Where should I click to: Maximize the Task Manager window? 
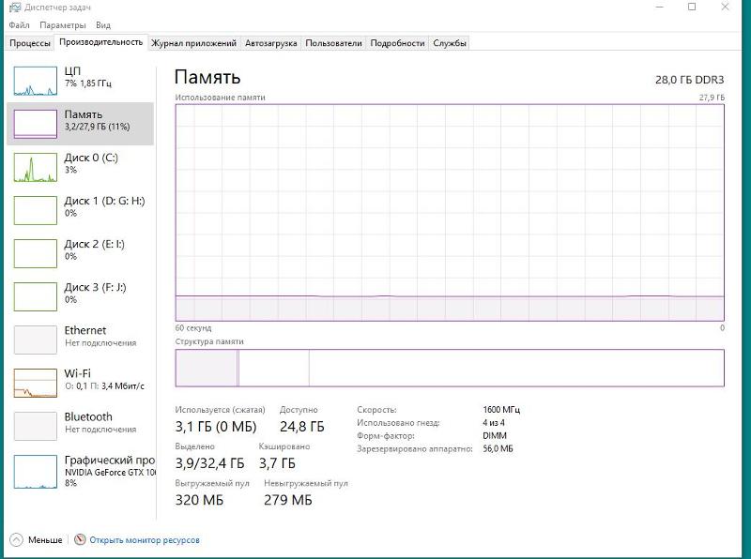692,7
